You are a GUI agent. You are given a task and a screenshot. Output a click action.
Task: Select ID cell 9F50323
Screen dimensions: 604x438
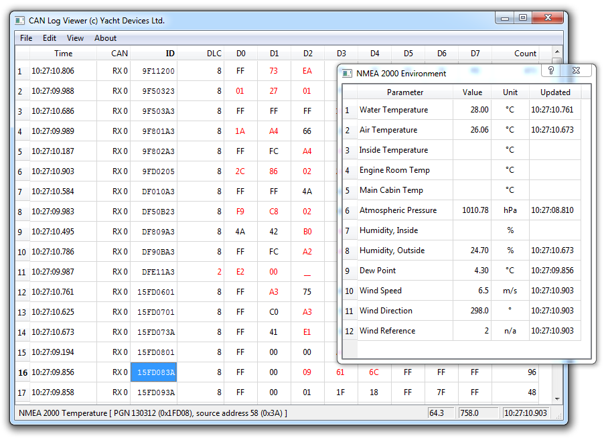click(x=154, y=91)
